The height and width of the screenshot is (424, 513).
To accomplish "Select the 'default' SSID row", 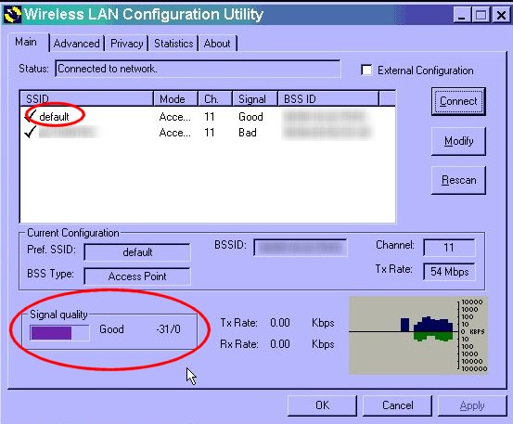I will click(x=208, y=117).
